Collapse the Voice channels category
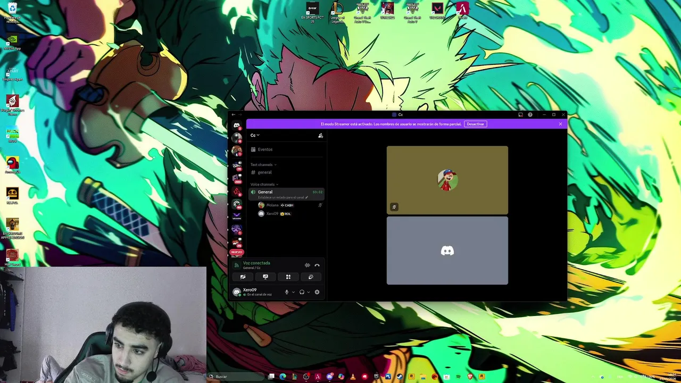This screenshot has width=681, height=383. click(265, 185)
